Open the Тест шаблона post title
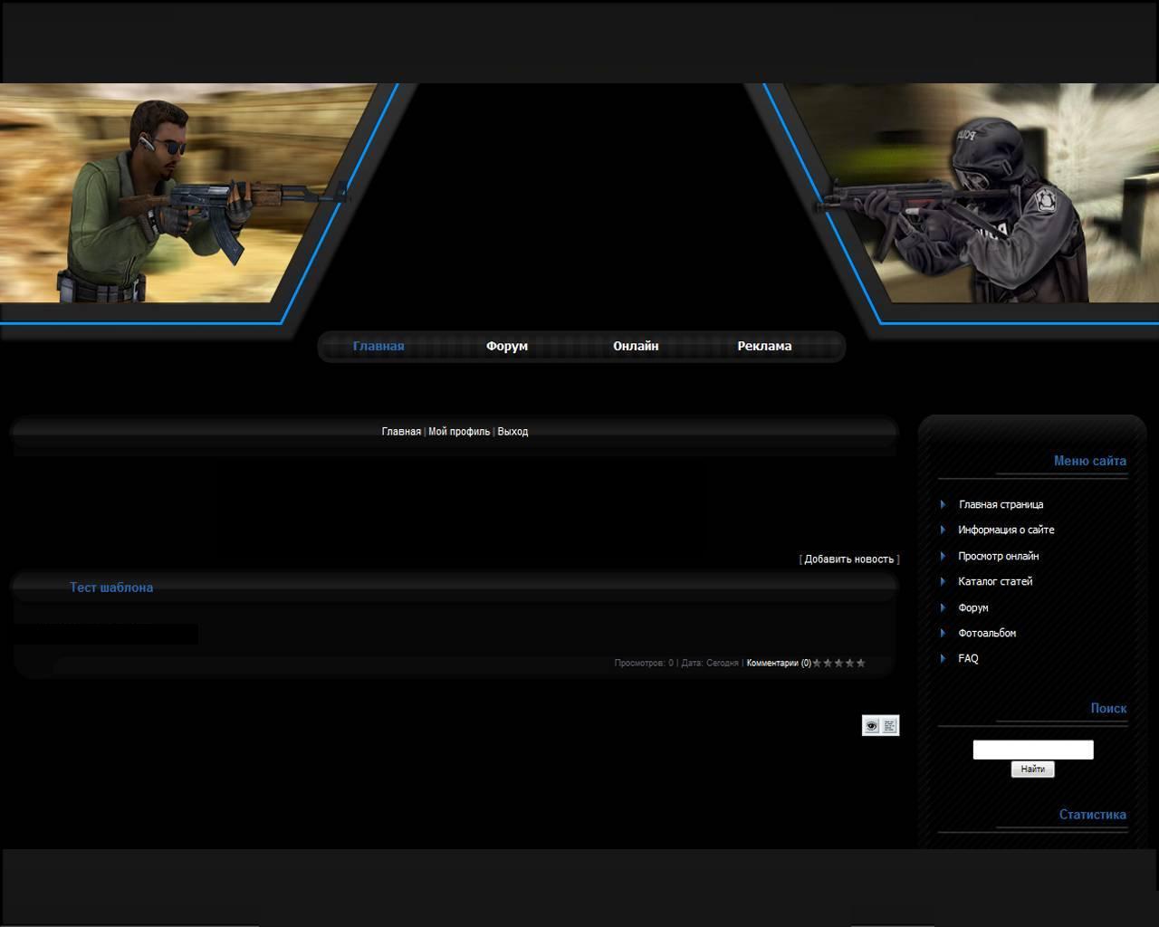The height and width of the screenshot is (927, 1159). pos(111,588)
